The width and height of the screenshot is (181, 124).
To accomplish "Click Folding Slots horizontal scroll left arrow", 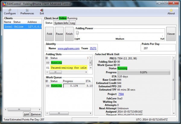I will click(x=47, y=72).
